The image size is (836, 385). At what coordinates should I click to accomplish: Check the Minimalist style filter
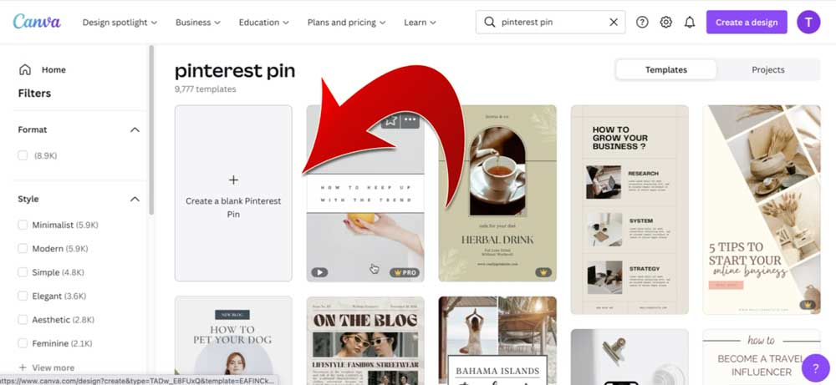point(23,225)
